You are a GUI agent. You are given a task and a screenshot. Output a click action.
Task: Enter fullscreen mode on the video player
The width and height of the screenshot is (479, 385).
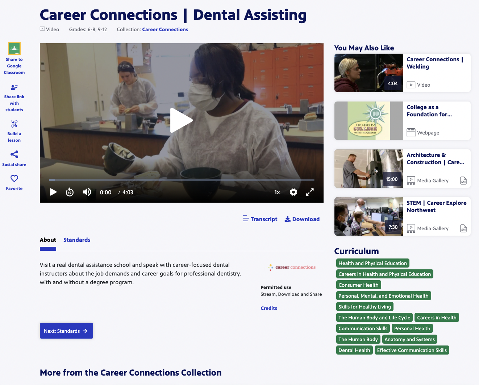pos(310,192)
